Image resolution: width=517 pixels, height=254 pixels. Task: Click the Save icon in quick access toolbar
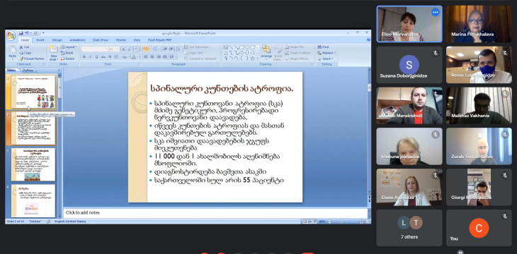(x=21, y=33)
